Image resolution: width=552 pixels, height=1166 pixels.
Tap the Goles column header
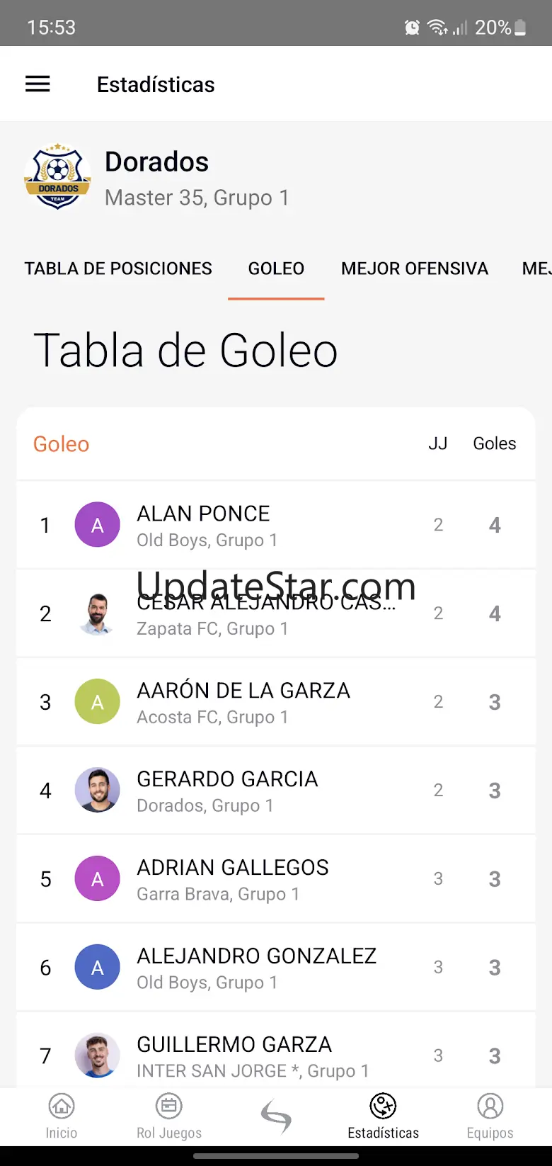pyautogui.click(x=495, y=443)
